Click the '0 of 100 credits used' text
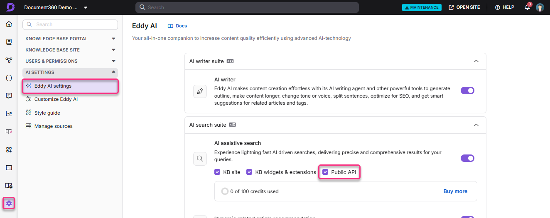 254,191
